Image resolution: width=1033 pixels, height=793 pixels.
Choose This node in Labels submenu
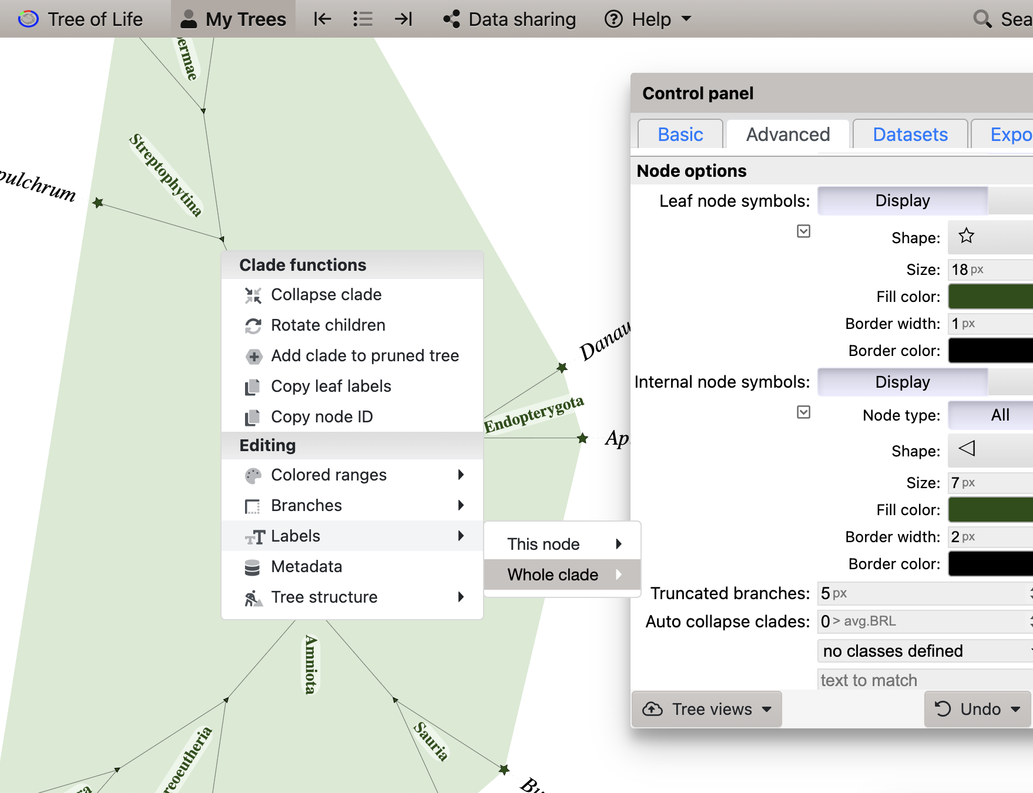562,544
